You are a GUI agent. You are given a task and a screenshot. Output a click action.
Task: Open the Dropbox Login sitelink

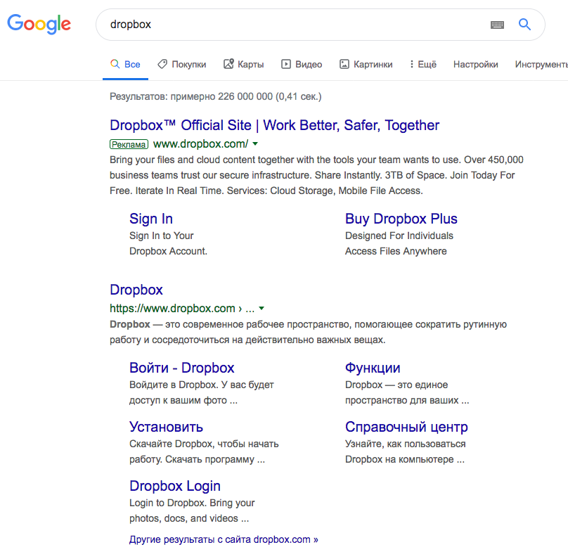pos(175,486)
